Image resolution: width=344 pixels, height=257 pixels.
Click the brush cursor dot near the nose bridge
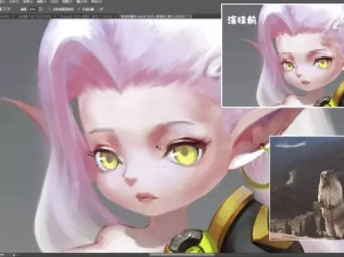[x=157, y=147]
